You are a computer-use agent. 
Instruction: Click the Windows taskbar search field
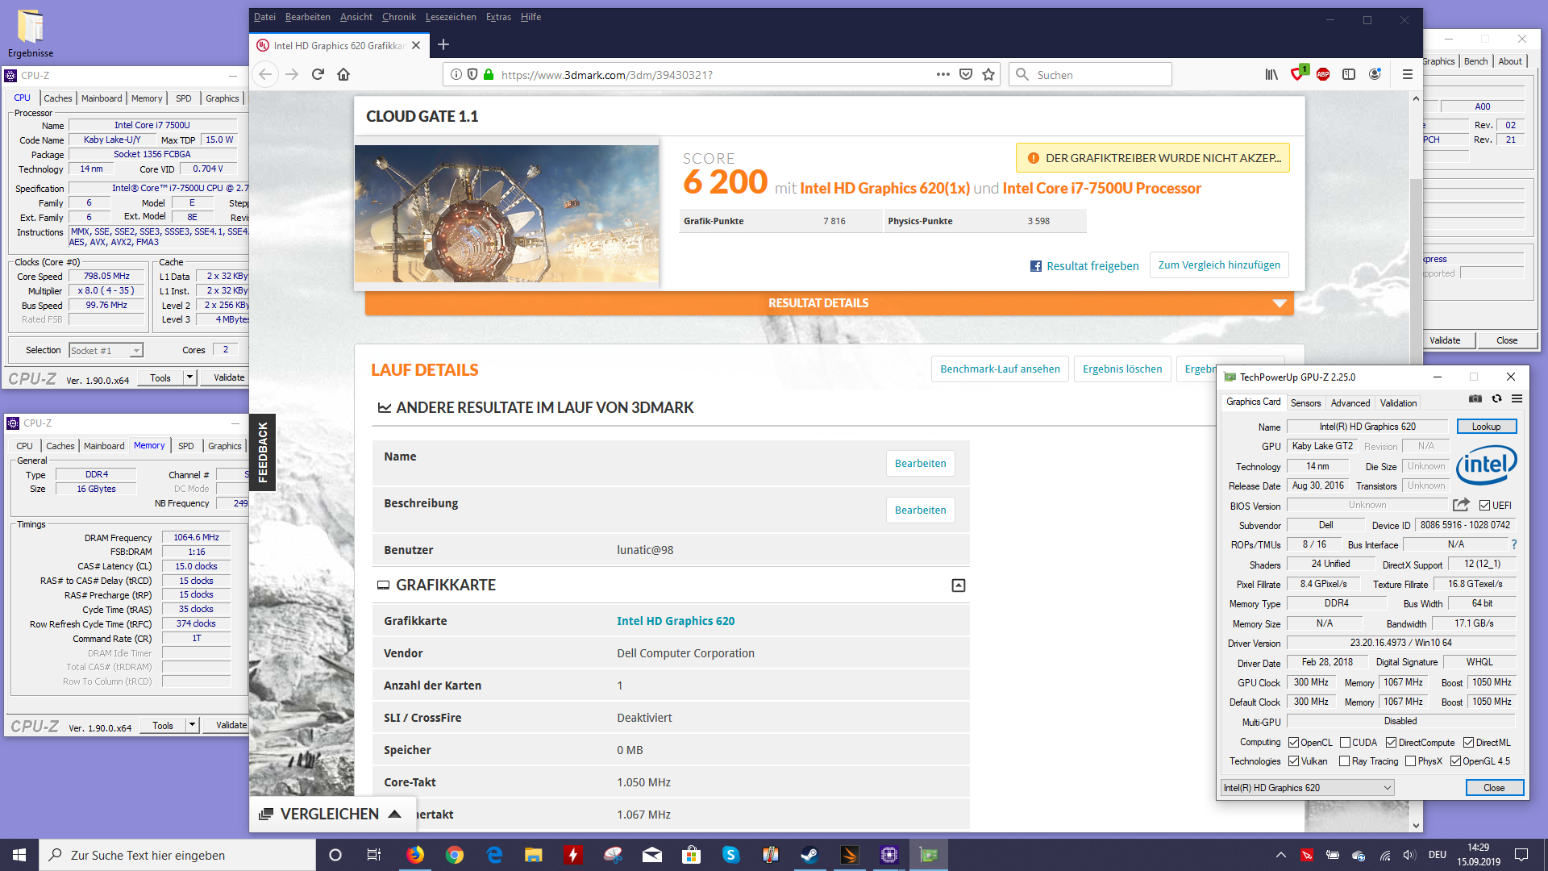coord(177,855)
